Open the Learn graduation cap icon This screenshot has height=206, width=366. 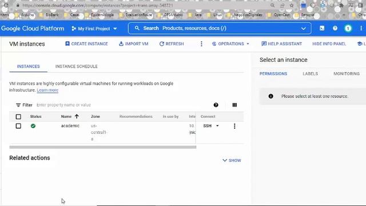point(360,44)
